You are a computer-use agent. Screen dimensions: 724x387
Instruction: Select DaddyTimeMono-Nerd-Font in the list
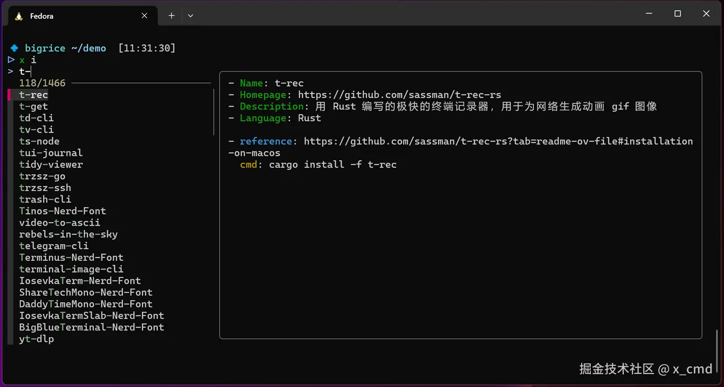pos(86,304)
